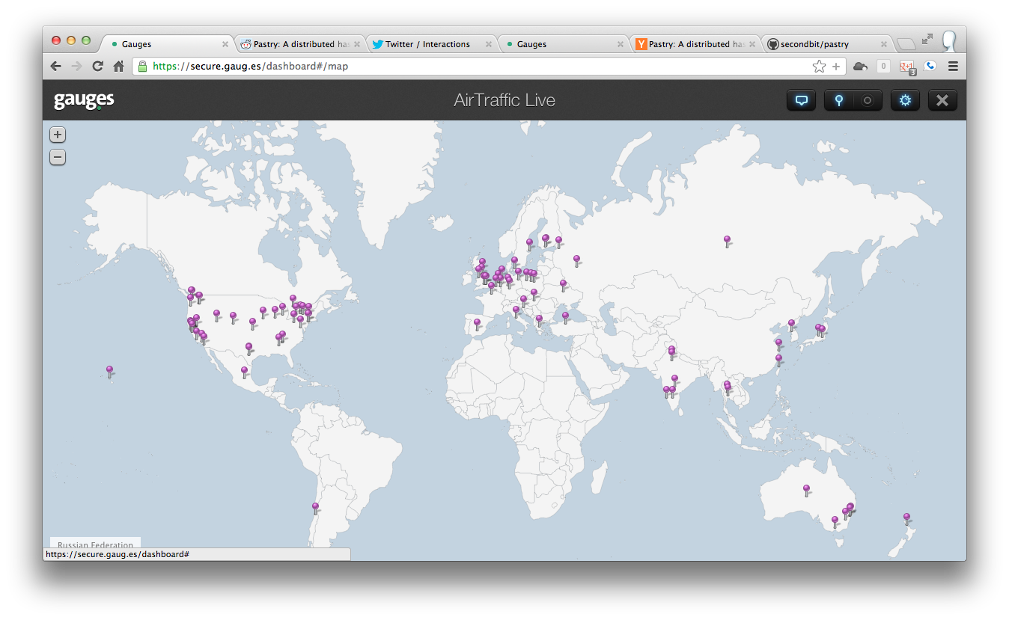This screenshot has width=1009, height=620.
Task: Click the phone call extension icon
Action: point(930,67)
